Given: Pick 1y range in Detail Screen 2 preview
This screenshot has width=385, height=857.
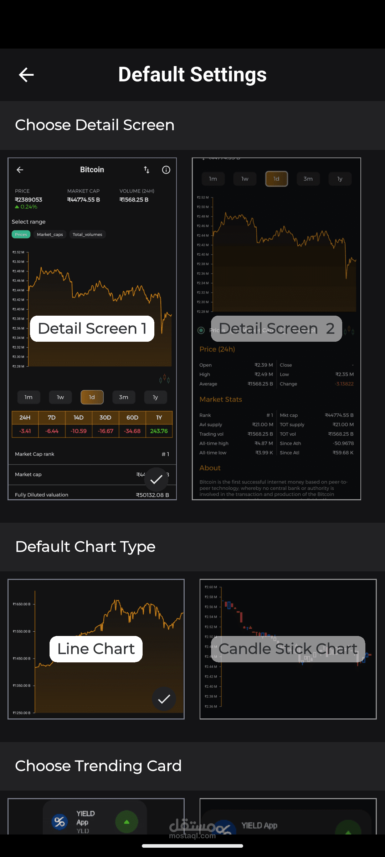Looking at the screenshot, I should point(340,179).
